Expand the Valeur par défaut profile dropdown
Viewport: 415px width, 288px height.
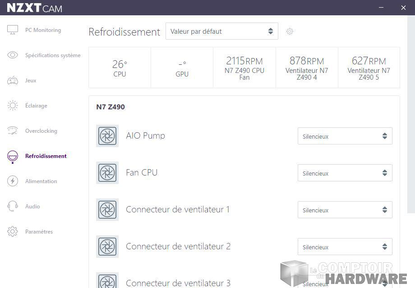pos(221,31)
